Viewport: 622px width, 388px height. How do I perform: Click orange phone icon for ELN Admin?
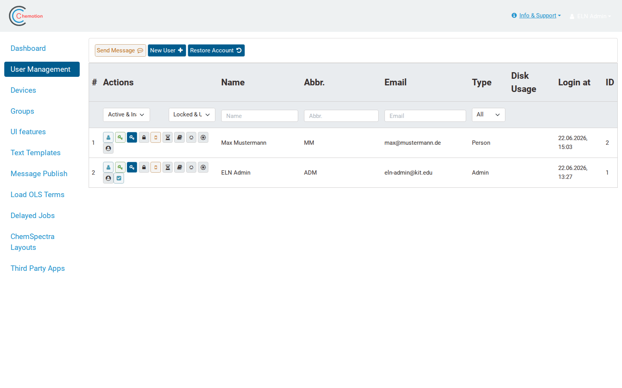pyautogui.click(x=156, y=167)
